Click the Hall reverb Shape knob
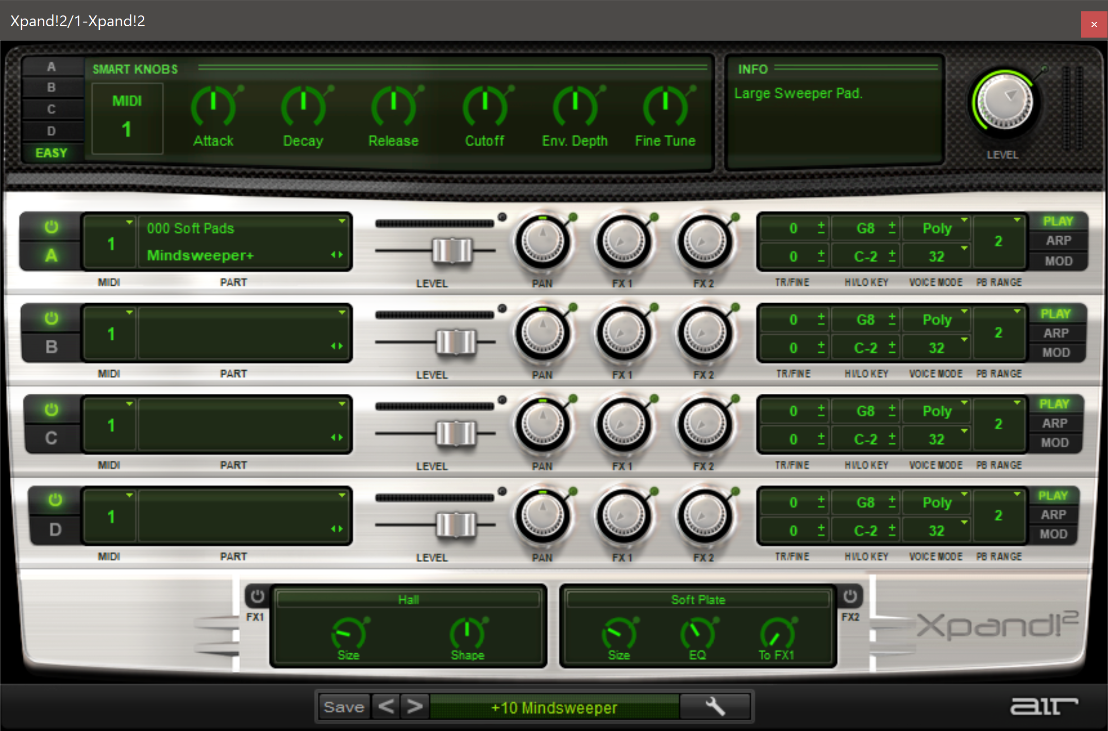1108x731 pixels. point(467,633)
